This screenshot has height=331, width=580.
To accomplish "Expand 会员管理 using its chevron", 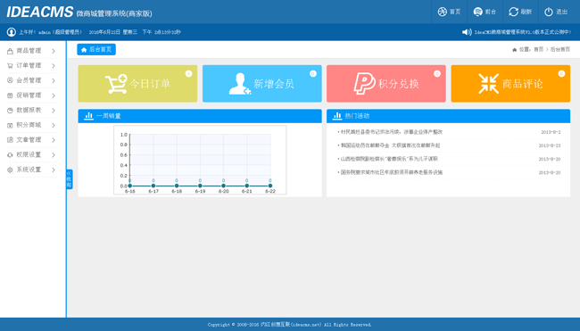I will pos(54,80).
